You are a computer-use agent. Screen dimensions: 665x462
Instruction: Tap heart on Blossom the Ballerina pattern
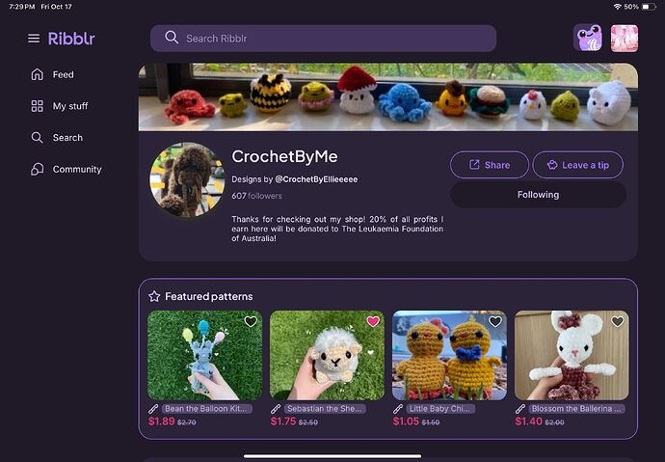(618, 321)
